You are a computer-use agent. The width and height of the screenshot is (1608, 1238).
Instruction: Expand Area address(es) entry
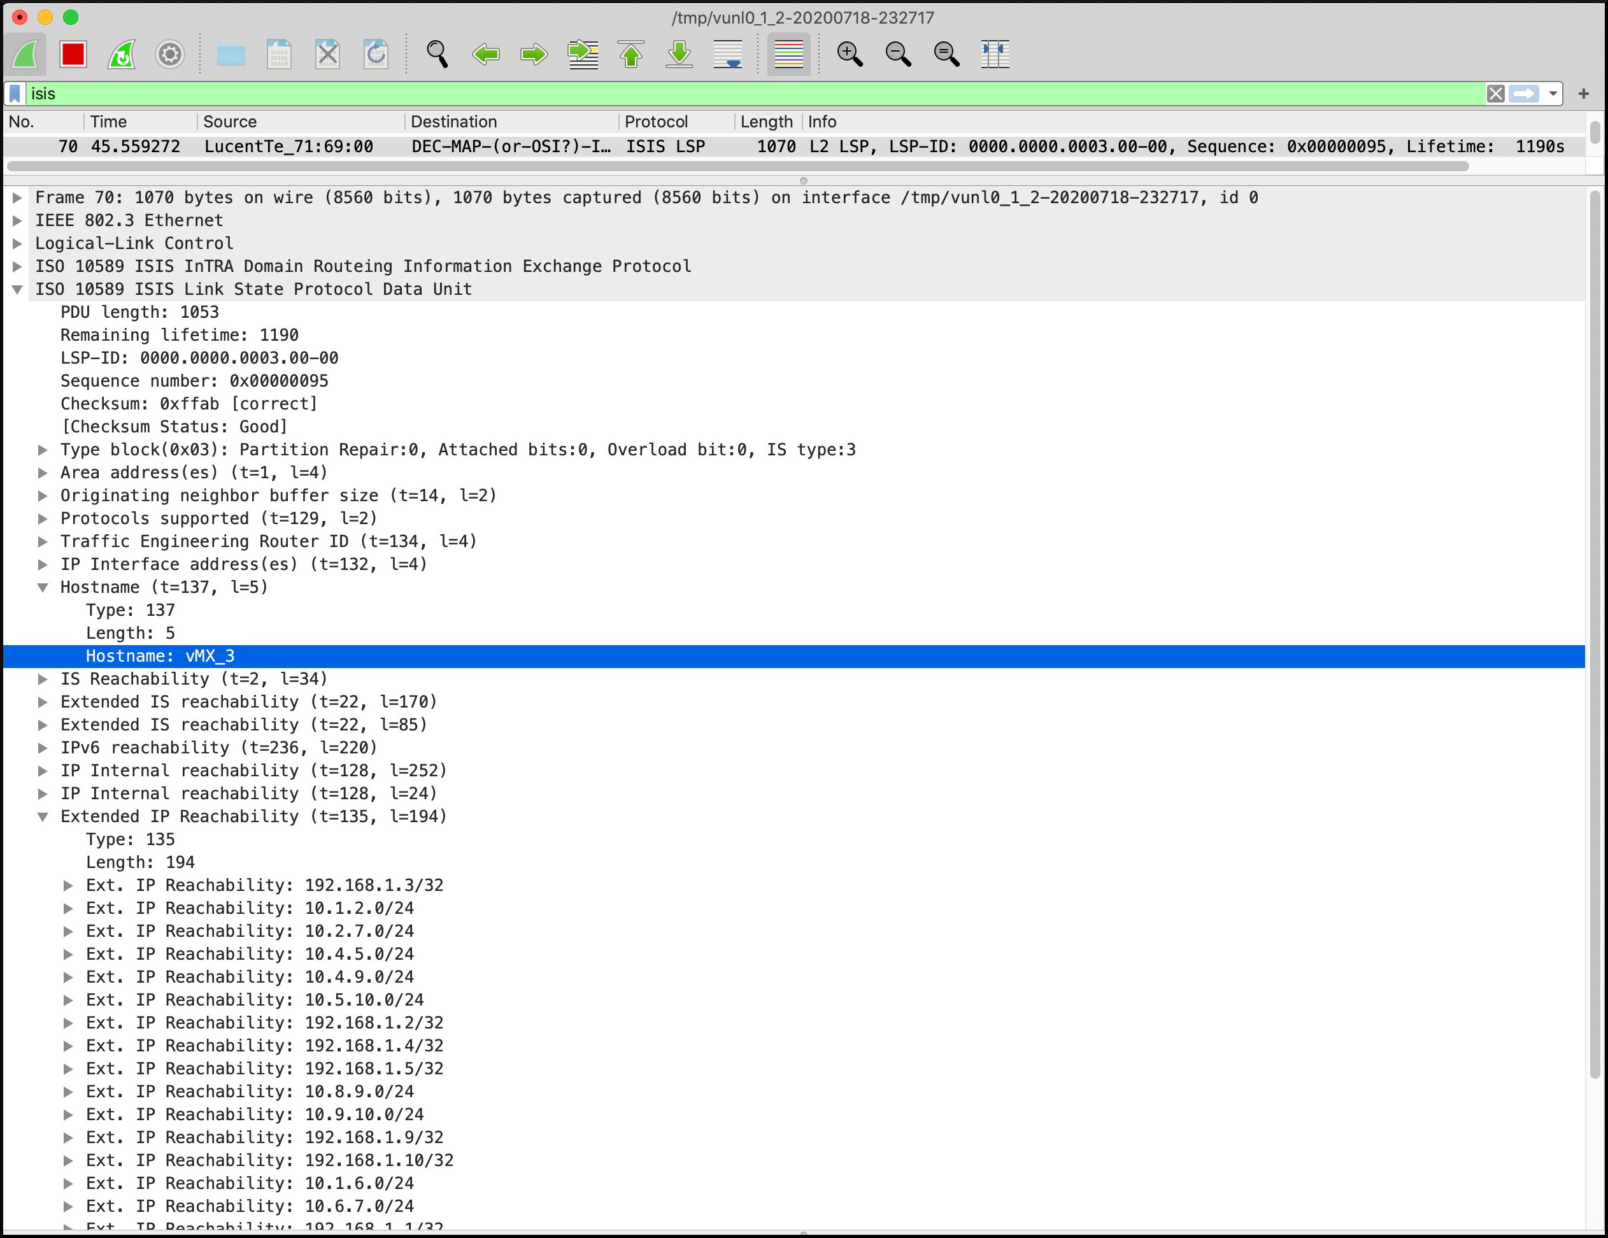click(43, 472)
